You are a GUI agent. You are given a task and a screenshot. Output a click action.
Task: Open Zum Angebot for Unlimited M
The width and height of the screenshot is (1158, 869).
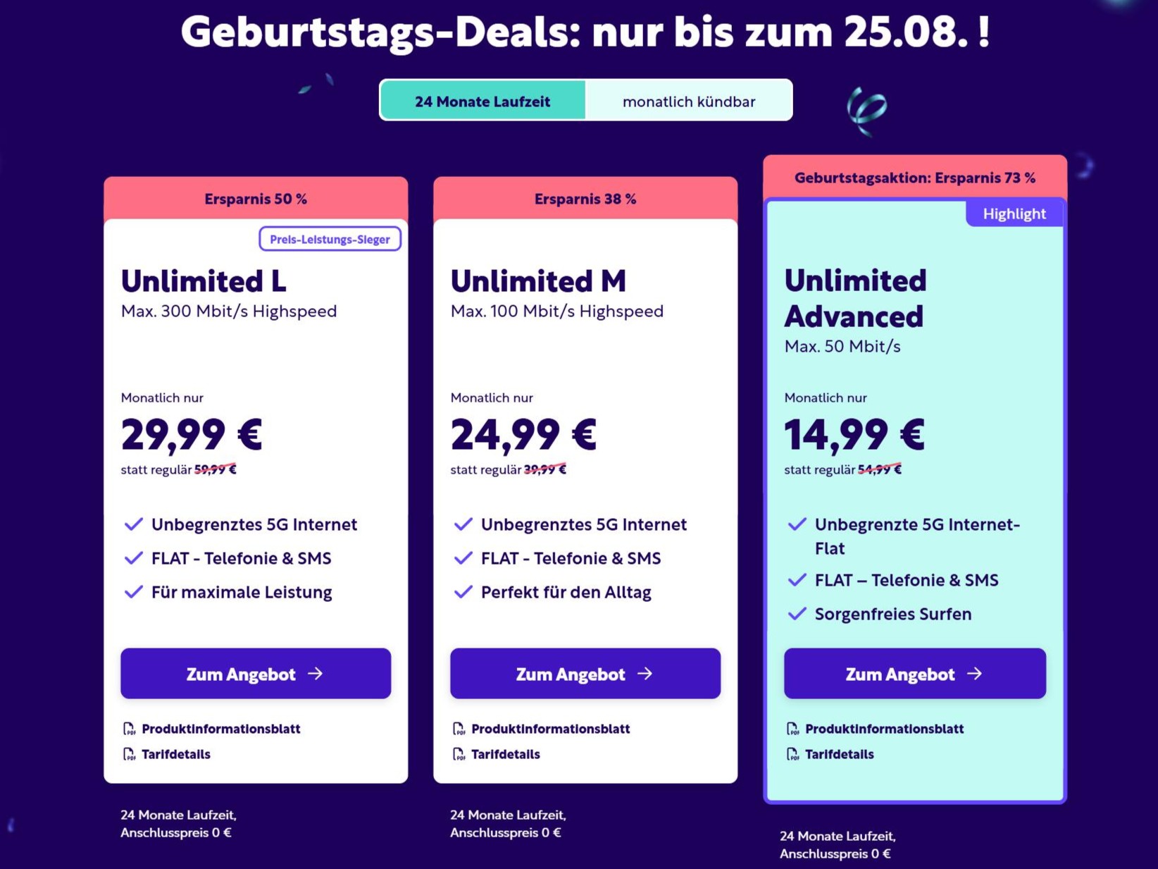click(585, 674)
